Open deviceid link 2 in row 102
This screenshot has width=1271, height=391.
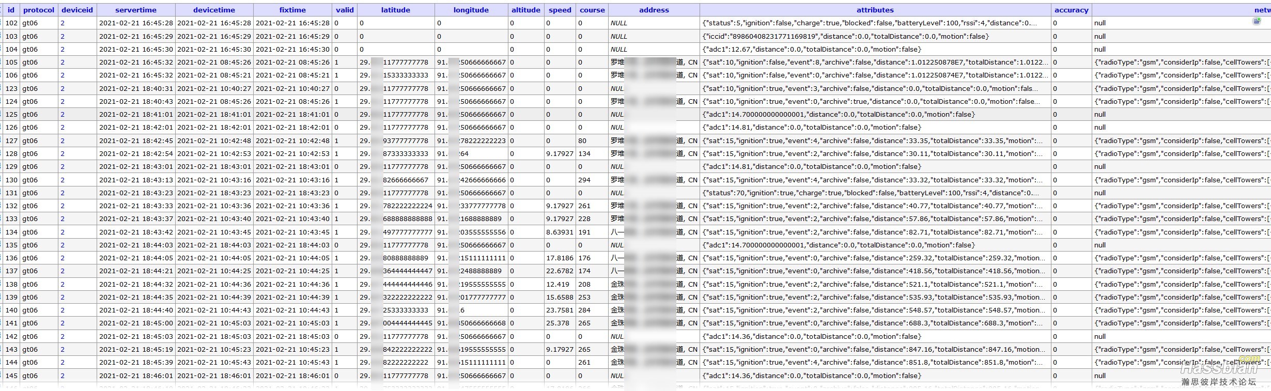pos(63,23)
